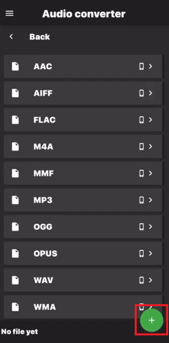Expand the MMF row chevron
169x343 pixels.
pos(151,173)
